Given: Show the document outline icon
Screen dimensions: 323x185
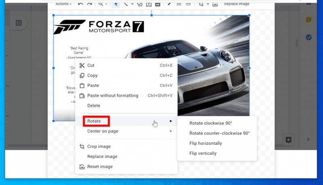Looking at the screenshot, I should [x=19, y=23].
